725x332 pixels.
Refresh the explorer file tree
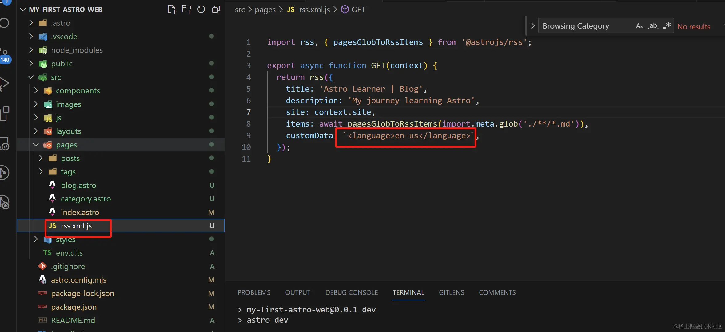201,10
